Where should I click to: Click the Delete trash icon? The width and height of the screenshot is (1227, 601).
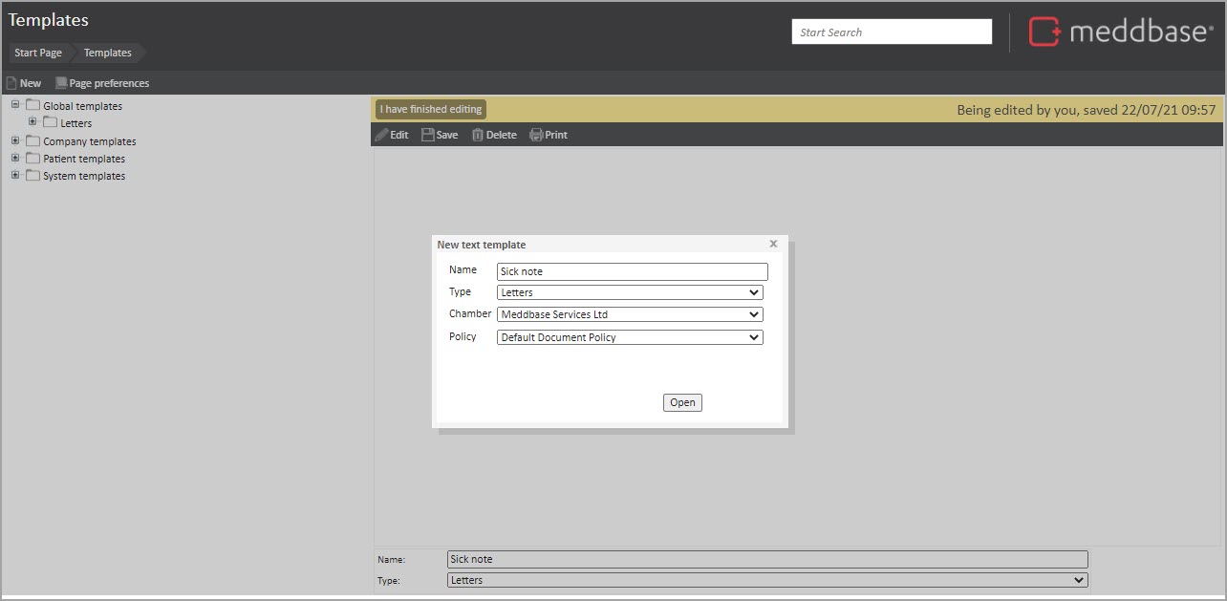(478, 135)
